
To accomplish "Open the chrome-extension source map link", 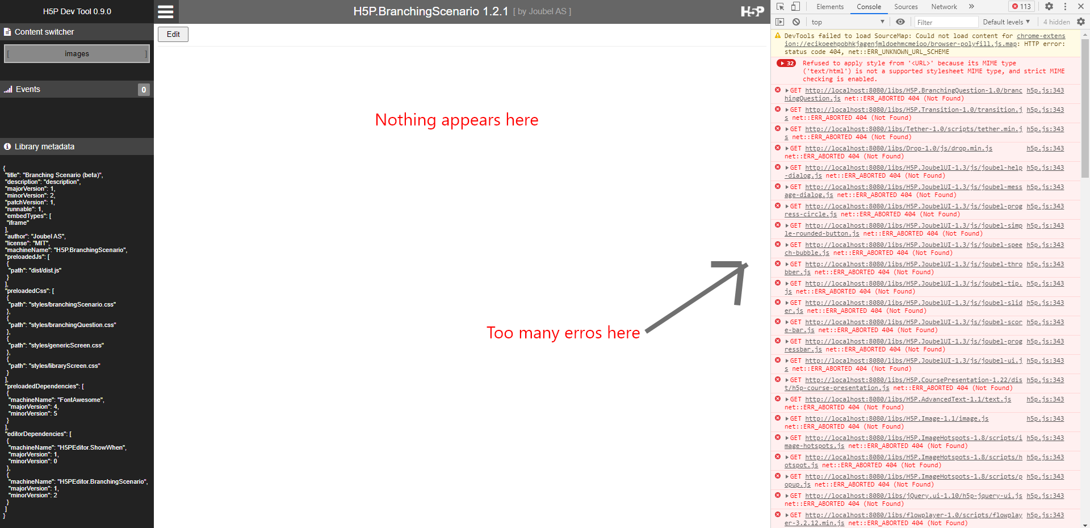I will pos(1041,36).
